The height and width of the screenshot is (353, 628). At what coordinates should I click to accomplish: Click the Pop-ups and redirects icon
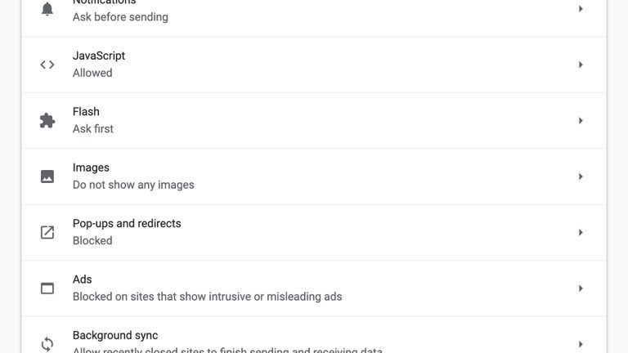pyautogui.click(x=47, y=232)
